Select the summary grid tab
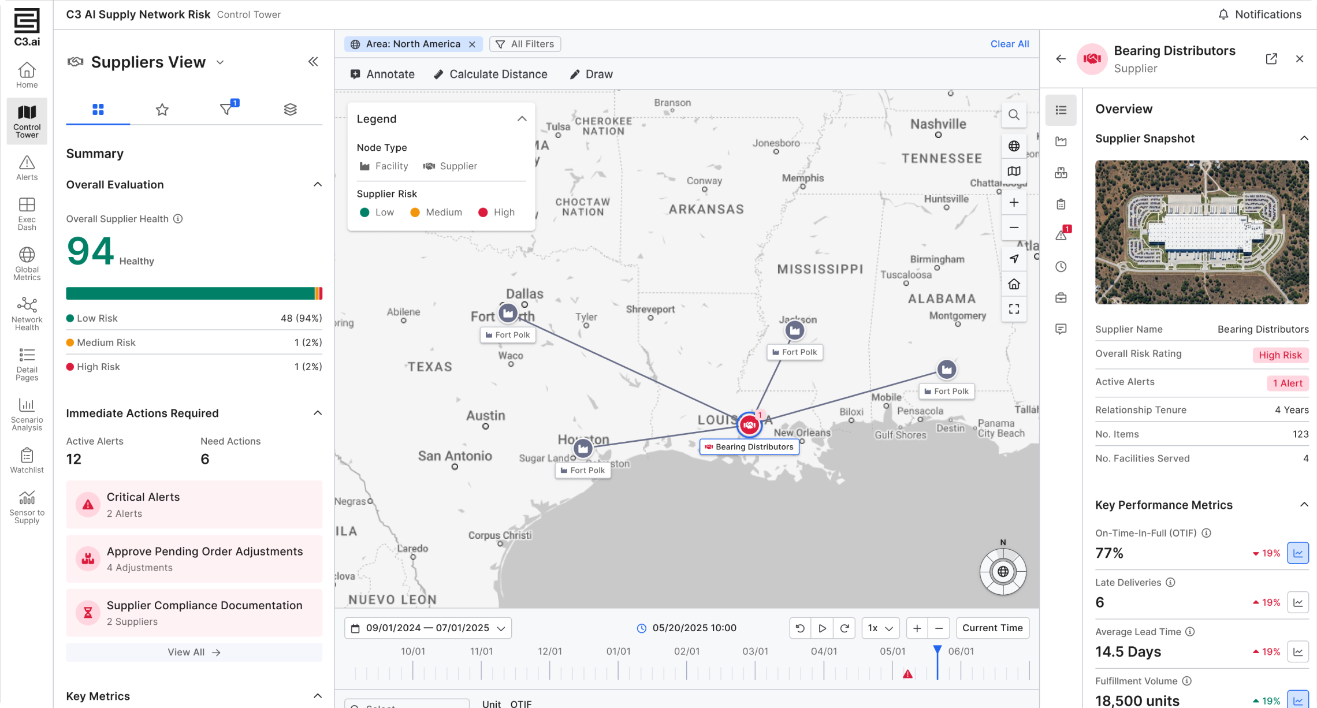This screenshot has height=708, width=1317. [x=98, y=109]
